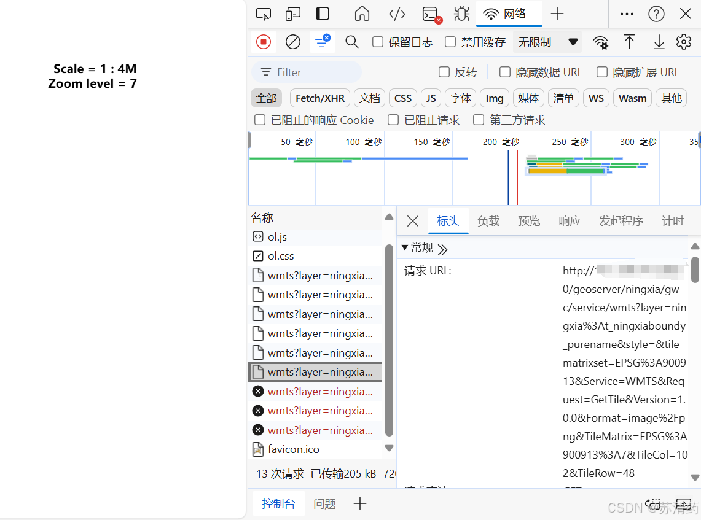Open network search using magnifier icon
The height and width of the screenshot is (520, 701).
(351, 42)
